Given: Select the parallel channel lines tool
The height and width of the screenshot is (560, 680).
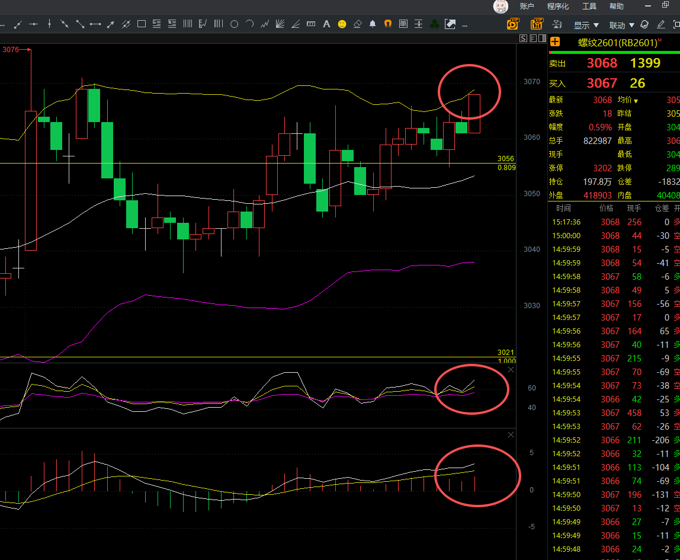Looking at the screenshot, I should coord(126,24).
